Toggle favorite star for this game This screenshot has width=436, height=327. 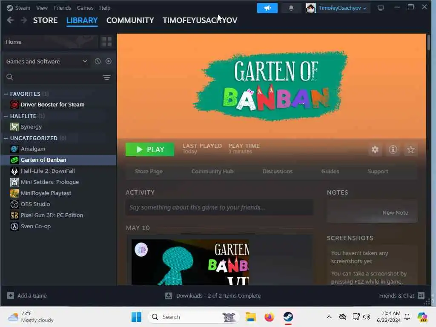pos(411,149)
